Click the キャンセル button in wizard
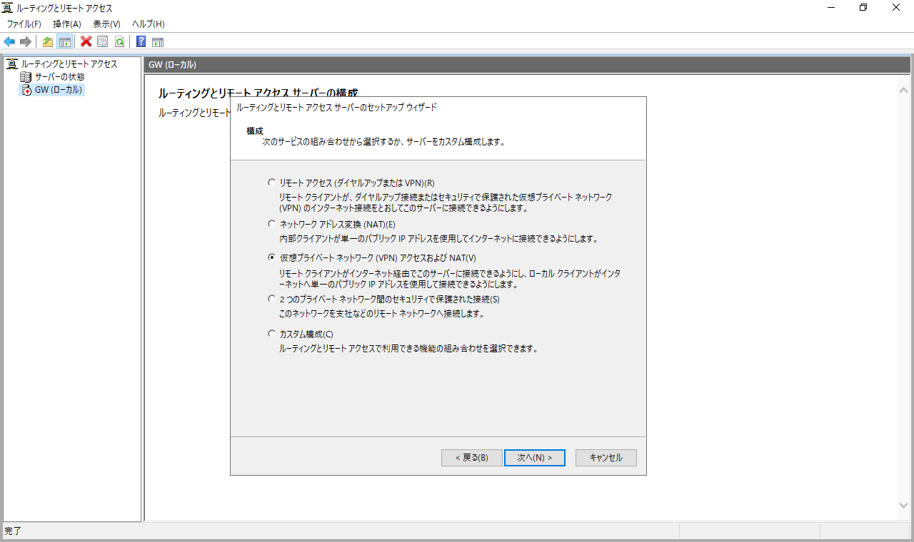The width and height of the screenshot is (914, 542). [606, 458]
